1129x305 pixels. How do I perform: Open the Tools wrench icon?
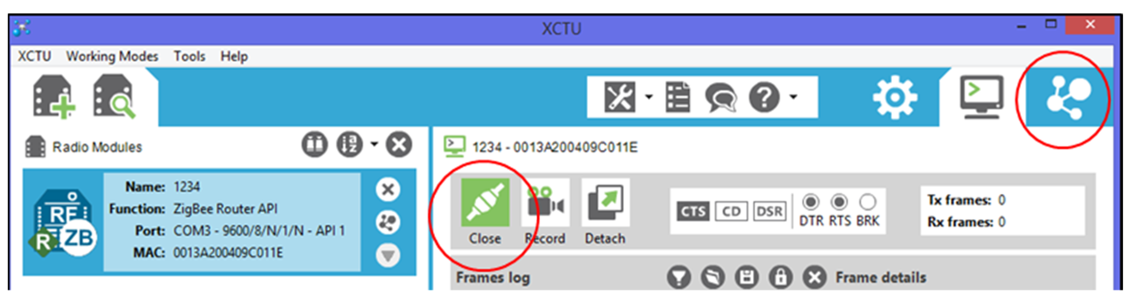click(619, 97)
